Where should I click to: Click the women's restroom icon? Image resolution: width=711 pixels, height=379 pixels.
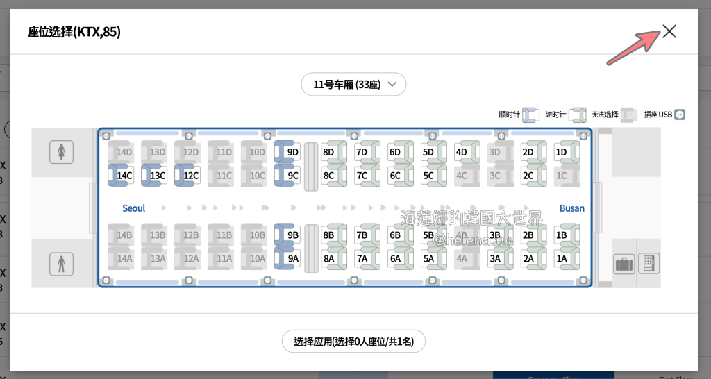coord(62,152)
